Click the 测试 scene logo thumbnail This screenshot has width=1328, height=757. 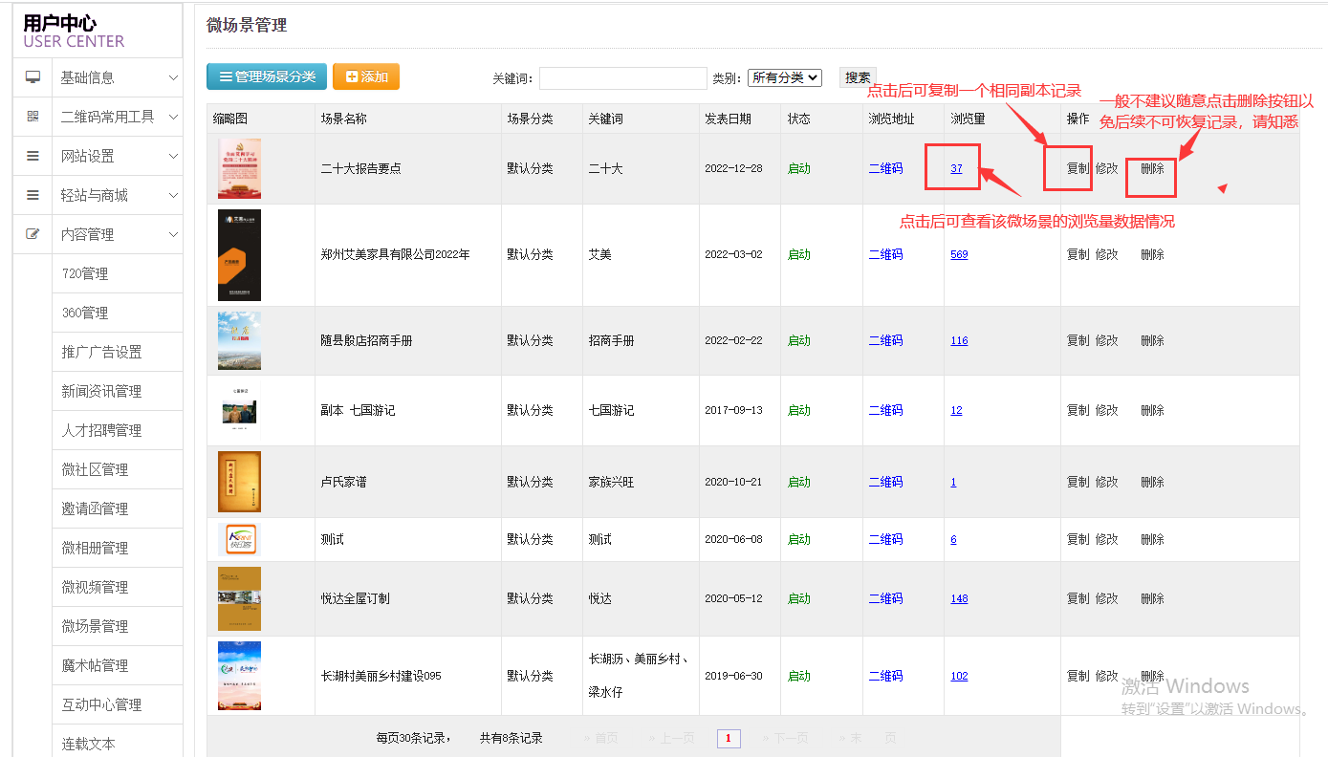click(x=238, y=539)
